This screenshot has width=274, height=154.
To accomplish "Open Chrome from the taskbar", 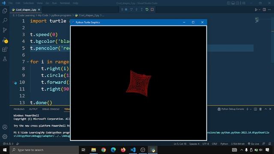I will pos(103,150).
